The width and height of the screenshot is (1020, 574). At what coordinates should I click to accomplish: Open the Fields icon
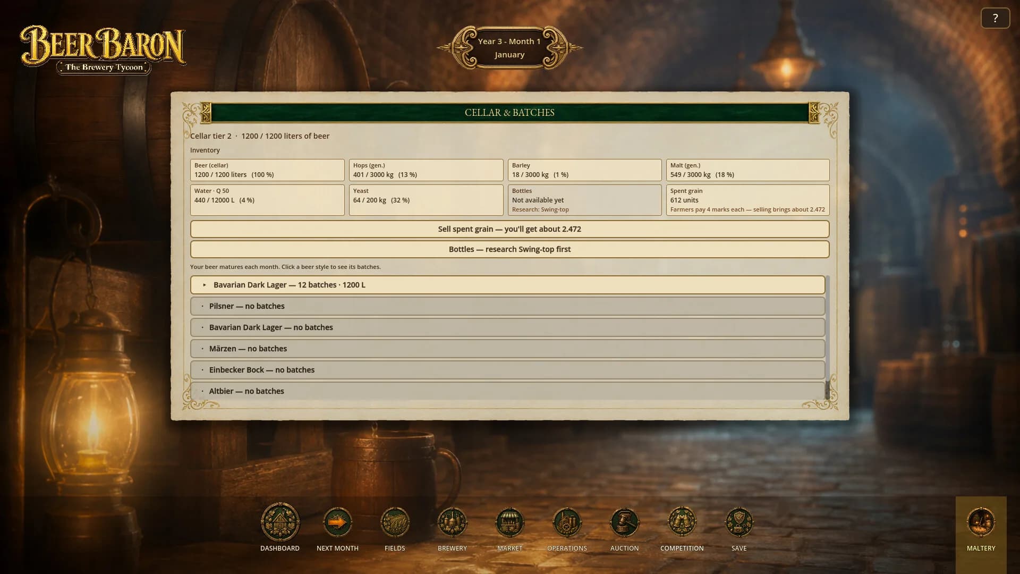395,522
